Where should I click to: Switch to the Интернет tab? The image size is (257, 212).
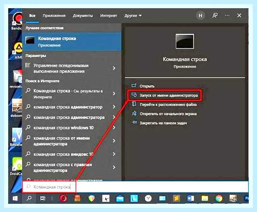point(109,16)
